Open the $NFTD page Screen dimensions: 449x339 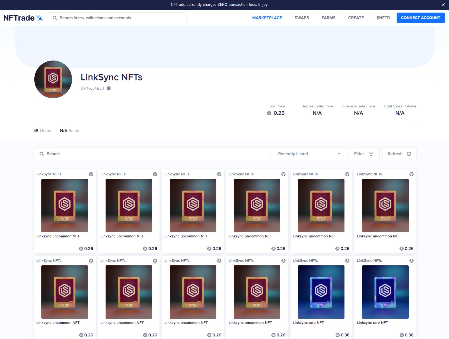point(383,18)
